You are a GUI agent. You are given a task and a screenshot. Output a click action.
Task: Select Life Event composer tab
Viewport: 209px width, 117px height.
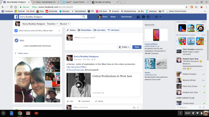coord(113,30)
